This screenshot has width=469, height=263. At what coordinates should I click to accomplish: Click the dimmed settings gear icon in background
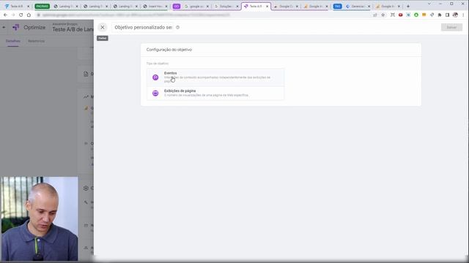86,188
